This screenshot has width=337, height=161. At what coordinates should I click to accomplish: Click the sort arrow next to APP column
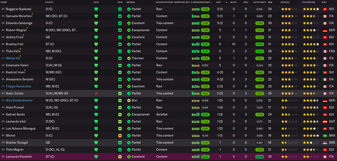226,3
